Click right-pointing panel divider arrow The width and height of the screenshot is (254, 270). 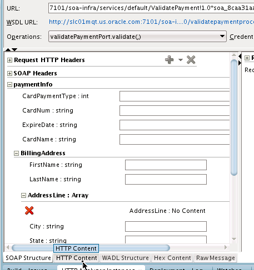(x=240, y=63)
